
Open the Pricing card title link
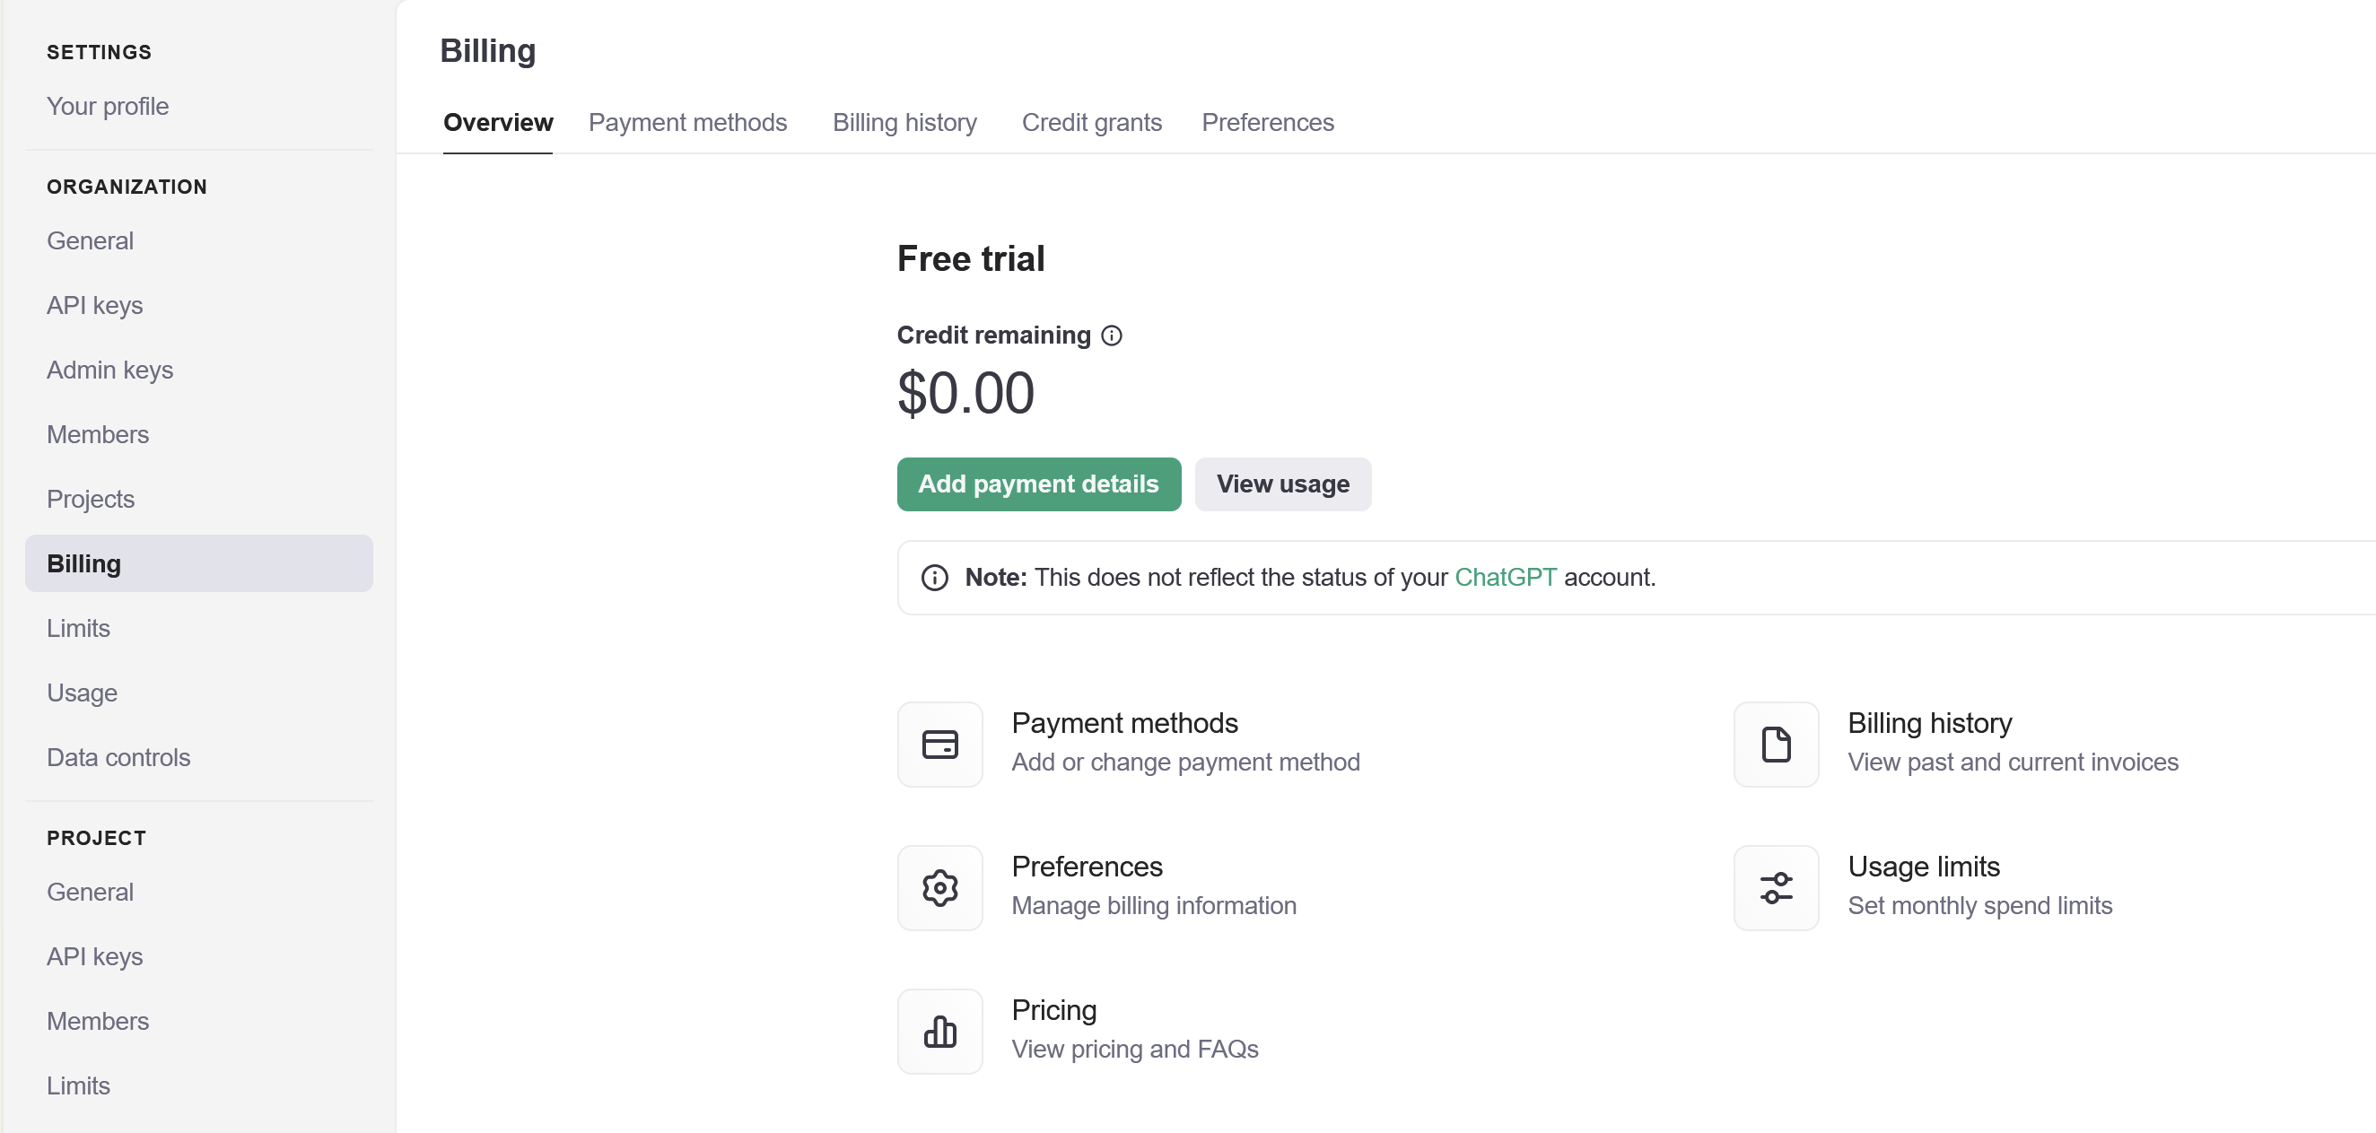tap(1053, 1010)
